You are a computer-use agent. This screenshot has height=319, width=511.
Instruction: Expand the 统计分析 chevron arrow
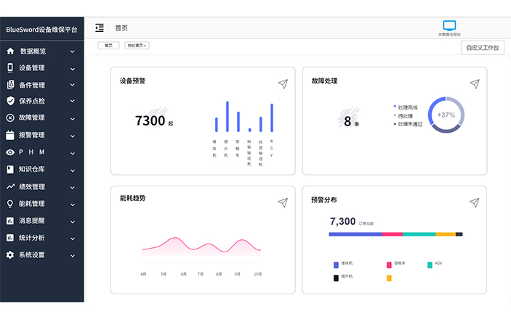72,238
